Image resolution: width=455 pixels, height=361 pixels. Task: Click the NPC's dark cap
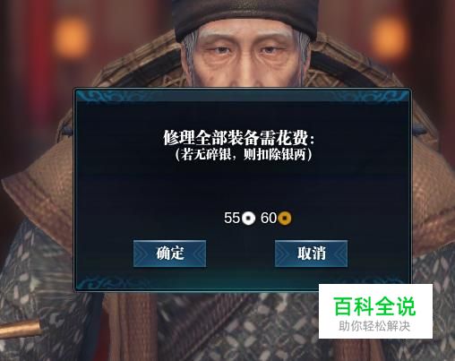(245, 16)
